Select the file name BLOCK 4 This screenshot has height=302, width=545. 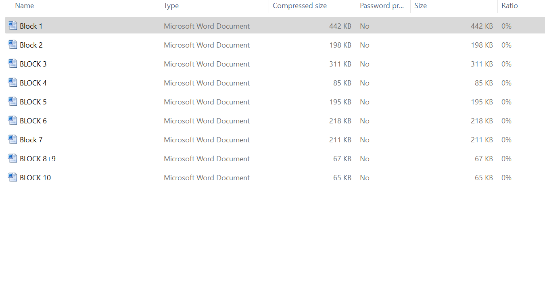click(x=33, y=83)
